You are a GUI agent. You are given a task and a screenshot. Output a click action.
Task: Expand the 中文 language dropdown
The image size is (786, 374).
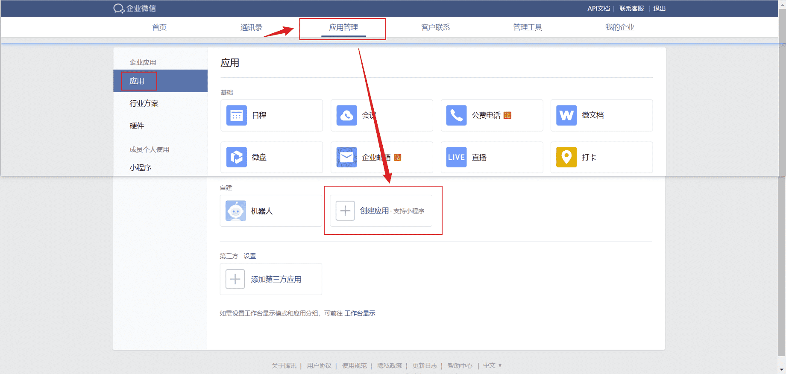pos(493,365)
